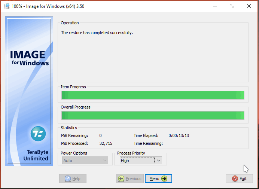Viewport: 259px width, 189px height.
Task: Click the Operation group heading
Action: [x=70, y=23]
